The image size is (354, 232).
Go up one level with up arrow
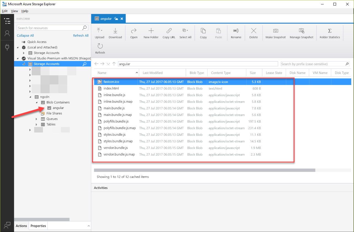coord(114,64)
